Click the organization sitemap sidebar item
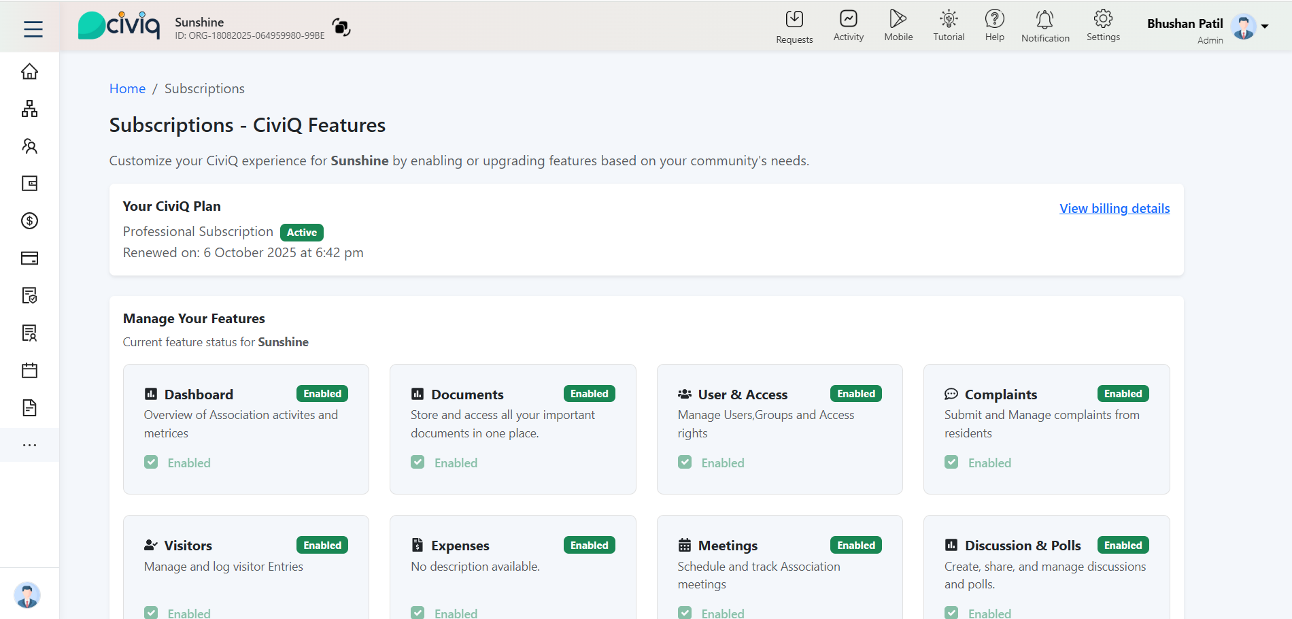 29,109
